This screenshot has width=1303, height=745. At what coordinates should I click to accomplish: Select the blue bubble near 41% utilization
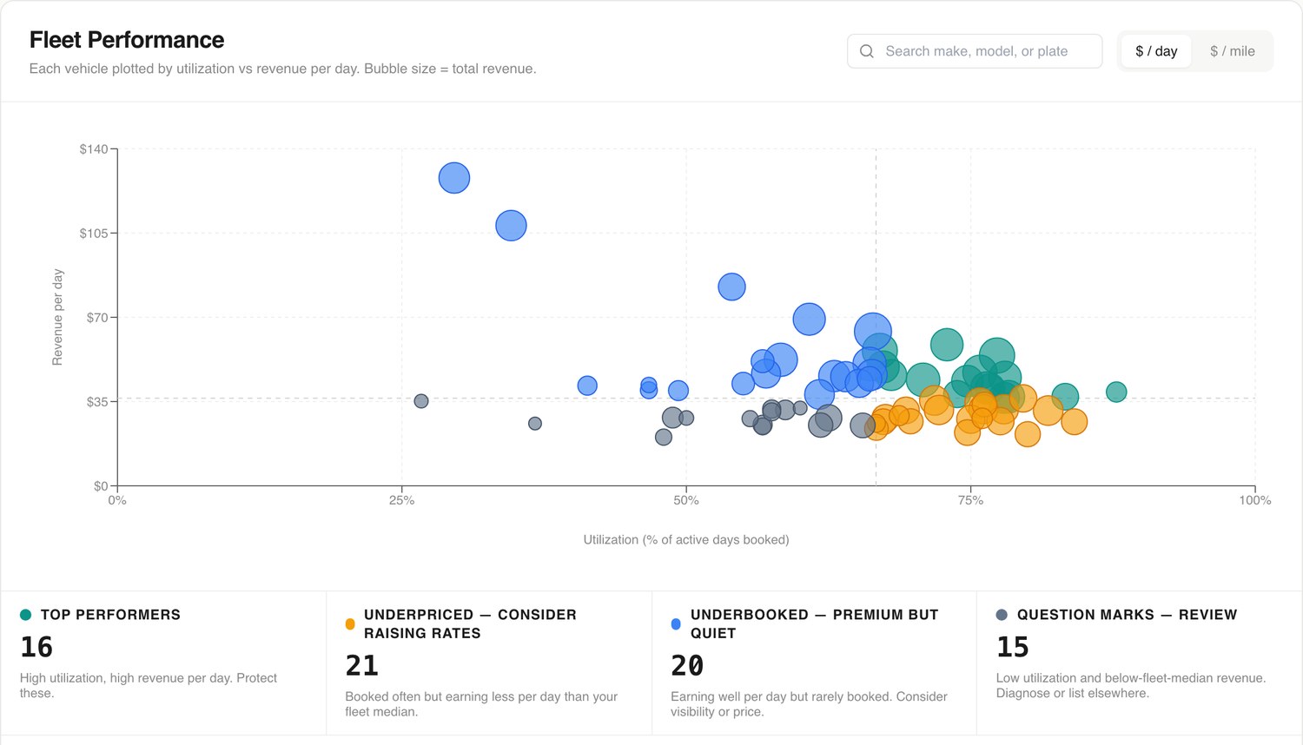pos(587,386)
